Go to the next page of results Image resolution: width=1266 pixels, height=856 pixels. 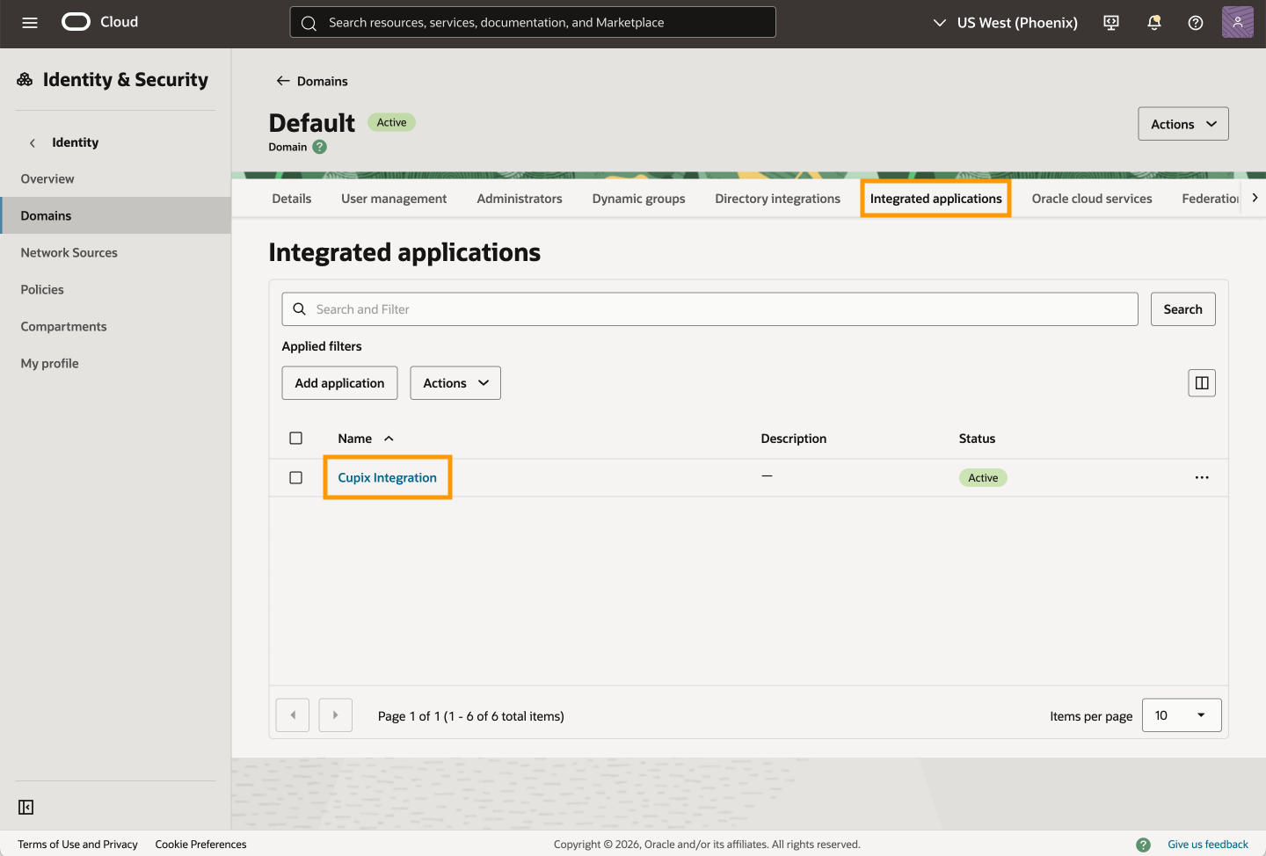point(335,715)
